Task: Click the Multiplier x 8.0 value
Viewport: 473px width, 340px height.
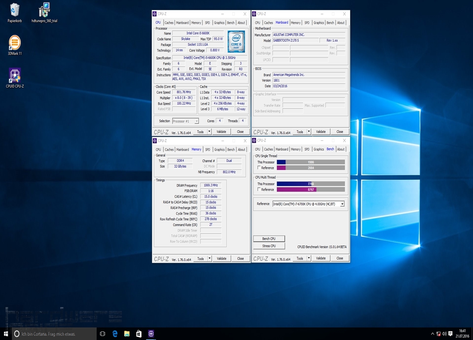Action: pyautogui.click(x=184, y=98)
